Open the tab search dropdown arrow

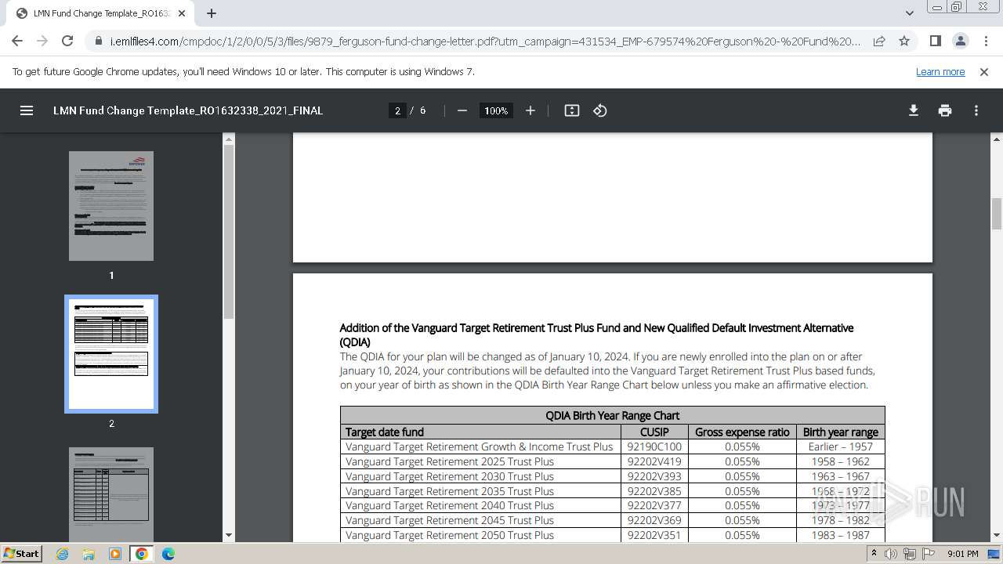click(x=909, y=13)
